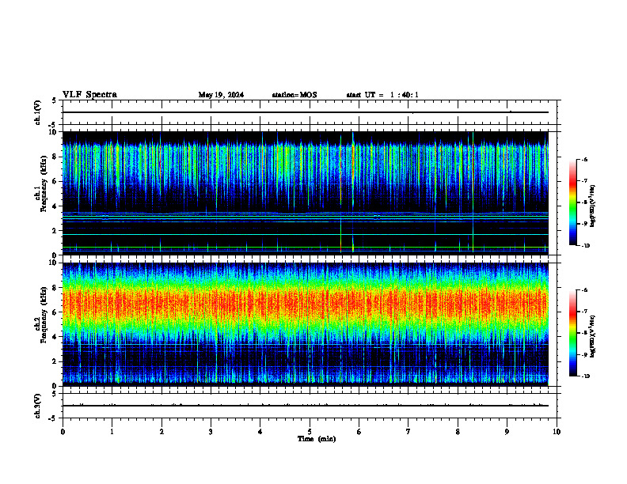Click the "9" tick label on the time axis
This screenshot has width=627, height=484.
[x=507, y=432]
